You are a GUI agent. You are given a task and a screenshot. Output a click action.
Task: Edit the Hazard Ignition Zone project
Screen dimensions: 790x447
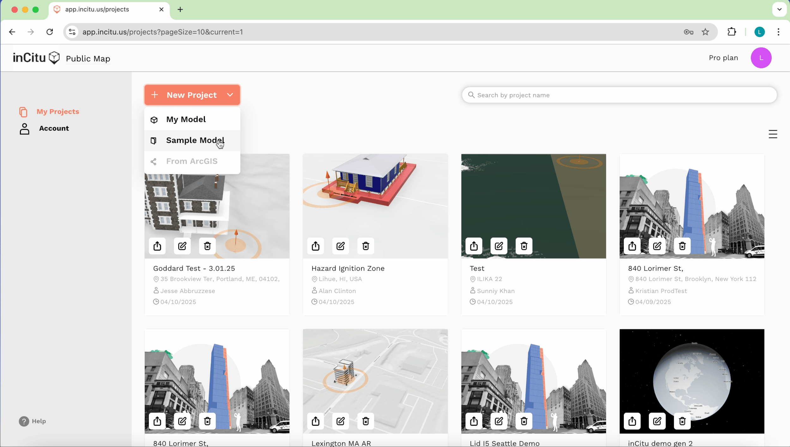click(x=340, y=246)
